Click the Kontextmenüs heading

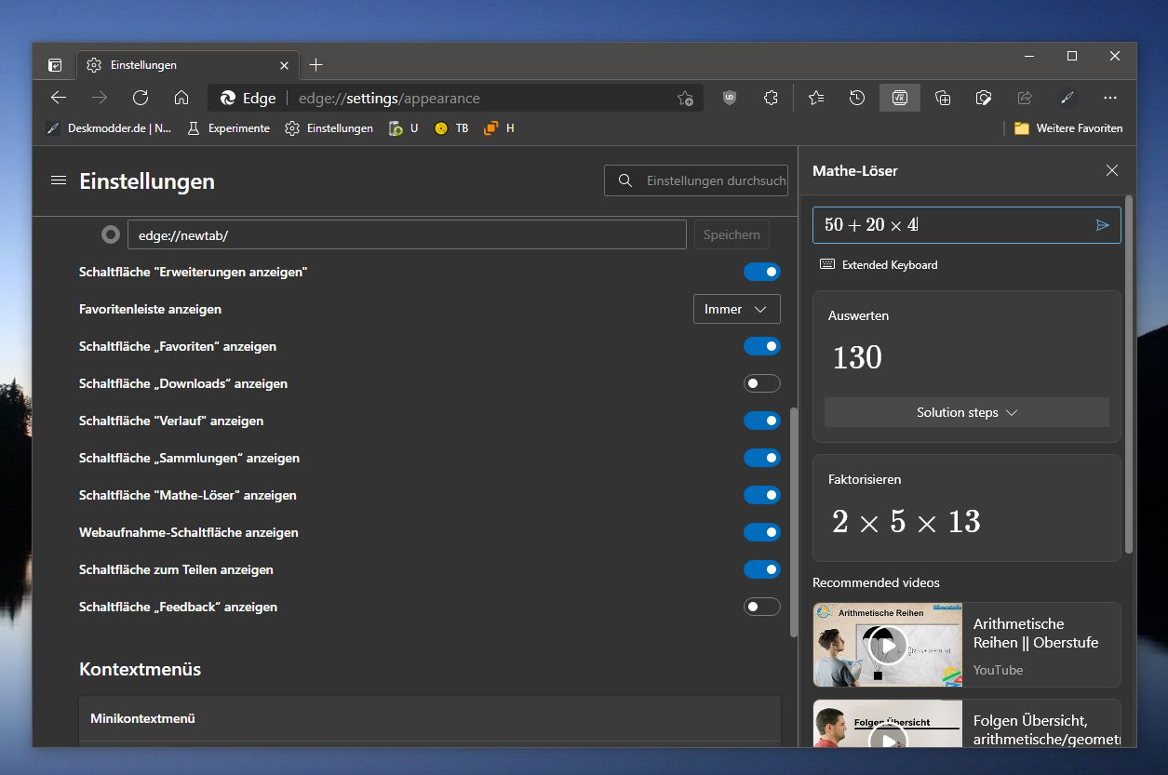coord(140,669)
